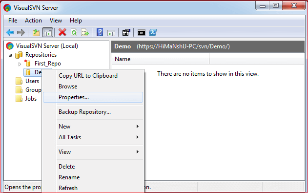308x193 pixels.
Task: Open the command prompt toolbar icon
Action: click(142, 33)
